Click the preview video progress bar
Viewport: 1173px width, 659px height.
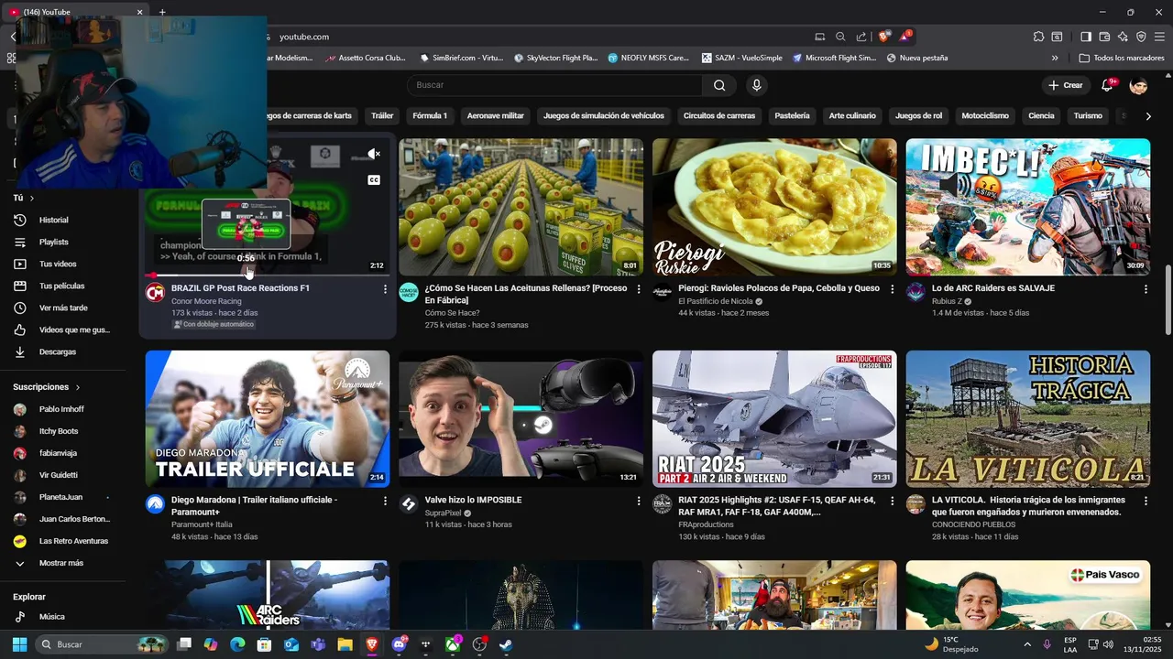(x=268, y=275)
